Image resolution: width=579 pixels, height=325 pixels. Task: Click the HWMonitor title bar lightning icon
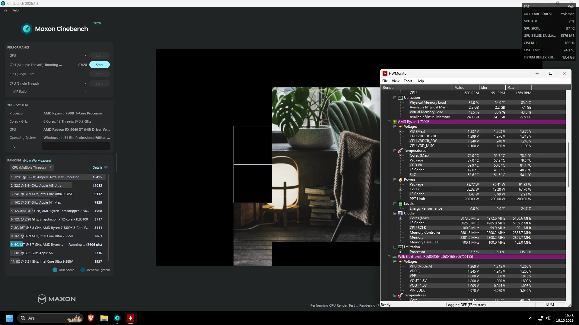tap(385, 73)
